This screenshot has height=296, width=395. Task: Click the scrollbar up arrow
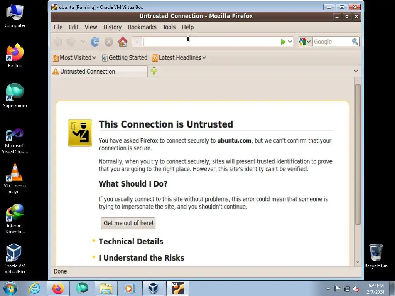tap(358, 81)
